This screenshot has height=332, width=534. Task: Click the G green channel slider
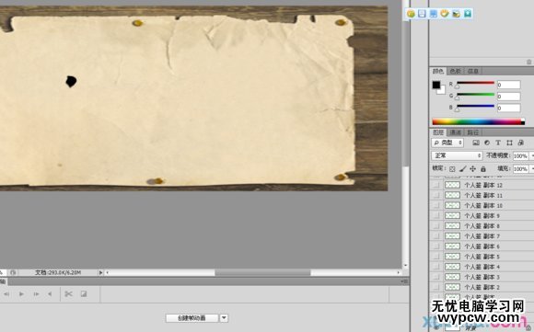tap(475, 95)
